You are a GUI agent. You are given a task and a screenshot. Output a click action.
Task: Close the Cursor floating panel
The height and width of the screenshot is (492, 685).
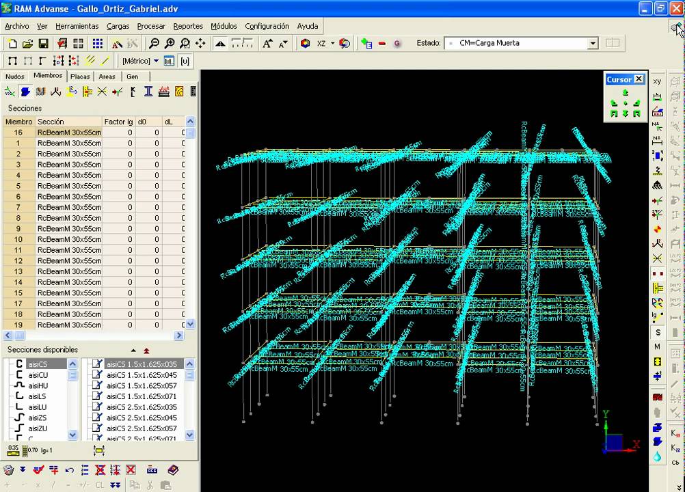639,79
